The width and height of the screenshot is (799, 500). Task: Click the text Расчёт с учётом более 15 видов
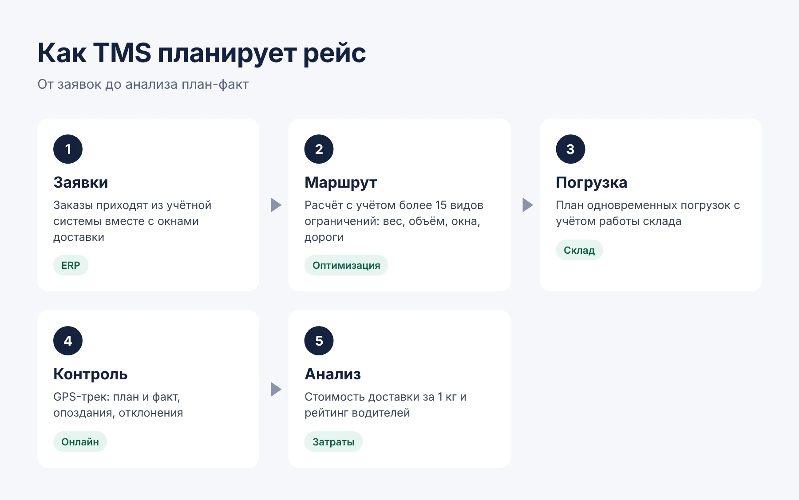tap(394, 205)
